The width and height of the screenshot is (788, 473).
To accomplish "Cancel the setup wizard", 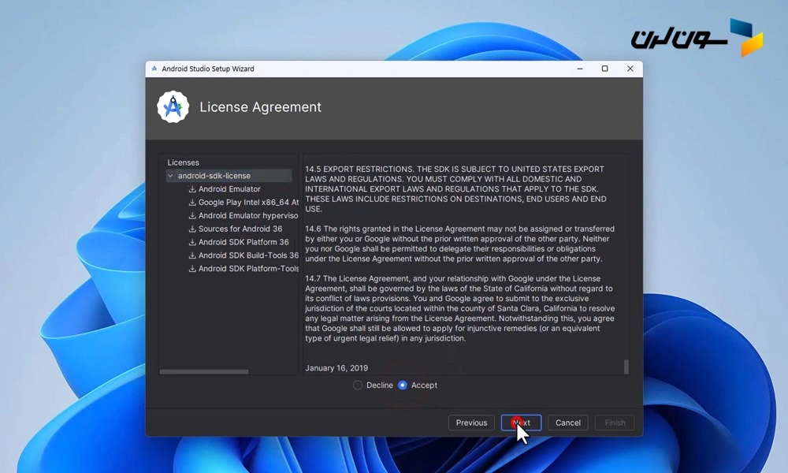I will click(x=567, y=423).
